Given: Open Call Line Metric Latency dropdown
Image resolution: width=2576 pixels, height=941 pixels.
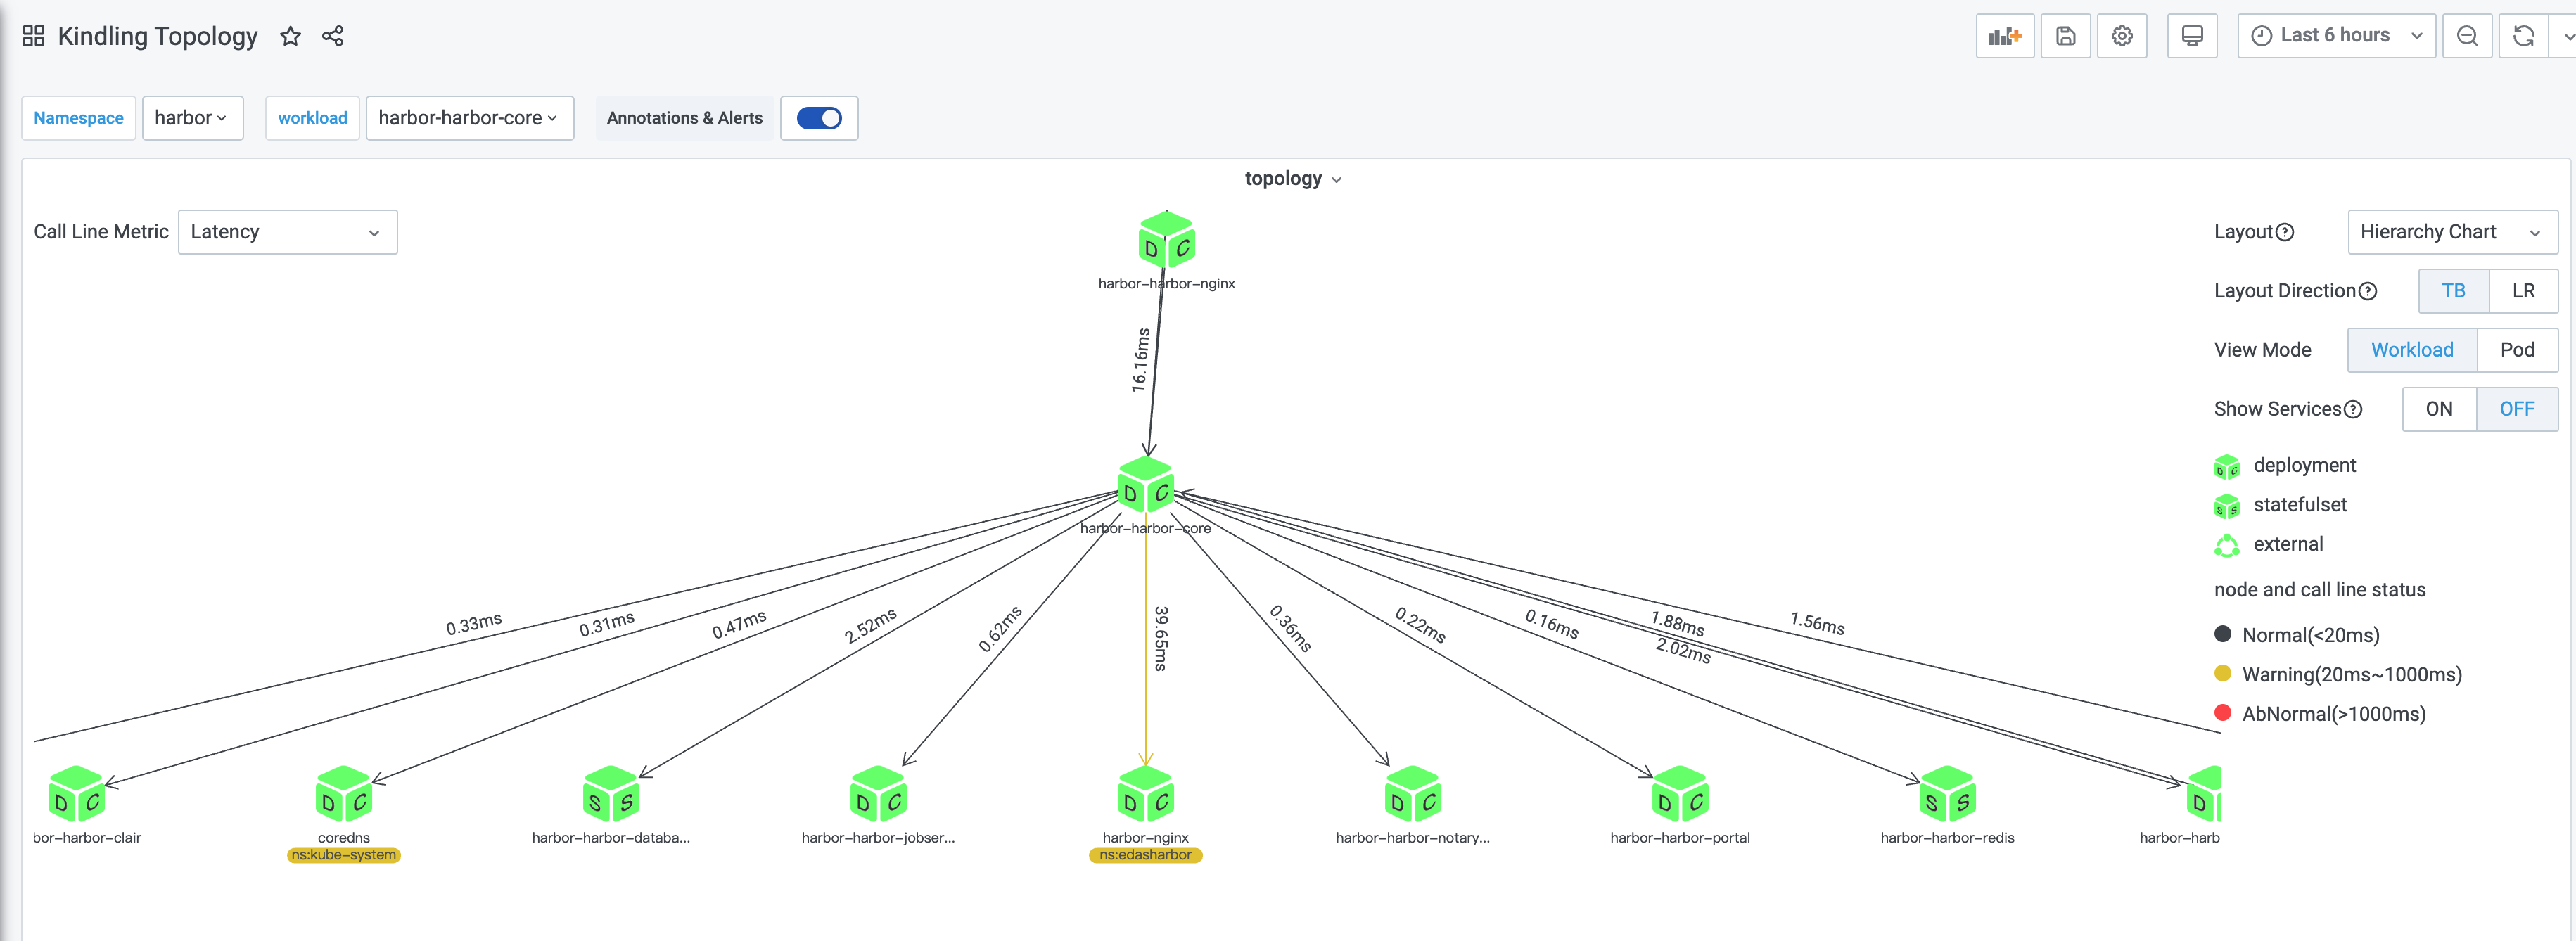Looking at the screenshot, I should (287, 232).
